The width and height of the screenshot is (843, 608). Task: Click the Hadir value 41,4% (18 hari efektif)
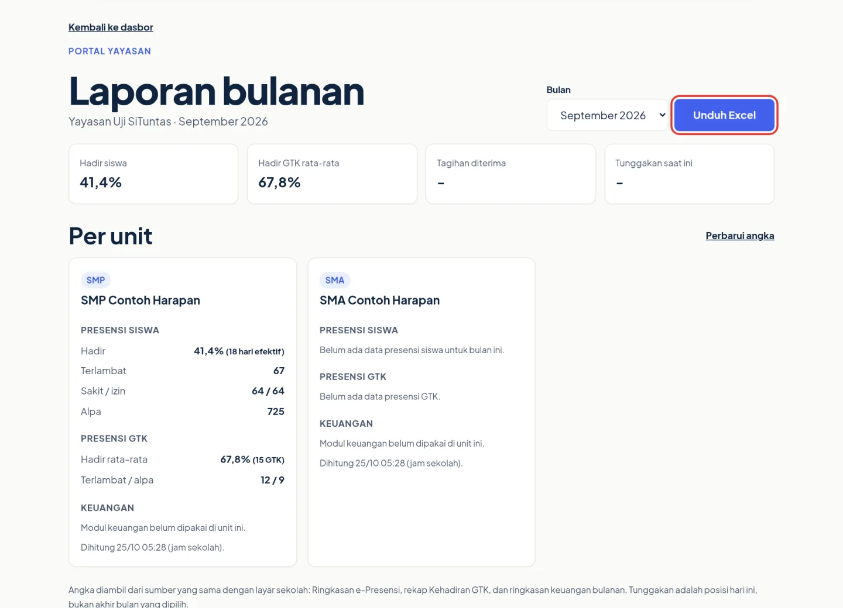click(239, 351)
